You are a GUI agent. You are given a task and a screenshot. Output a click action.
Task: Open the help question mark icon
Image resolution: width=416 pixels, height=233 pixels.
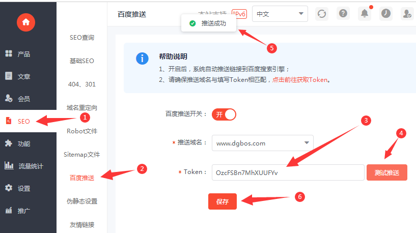tap(343, 14)
